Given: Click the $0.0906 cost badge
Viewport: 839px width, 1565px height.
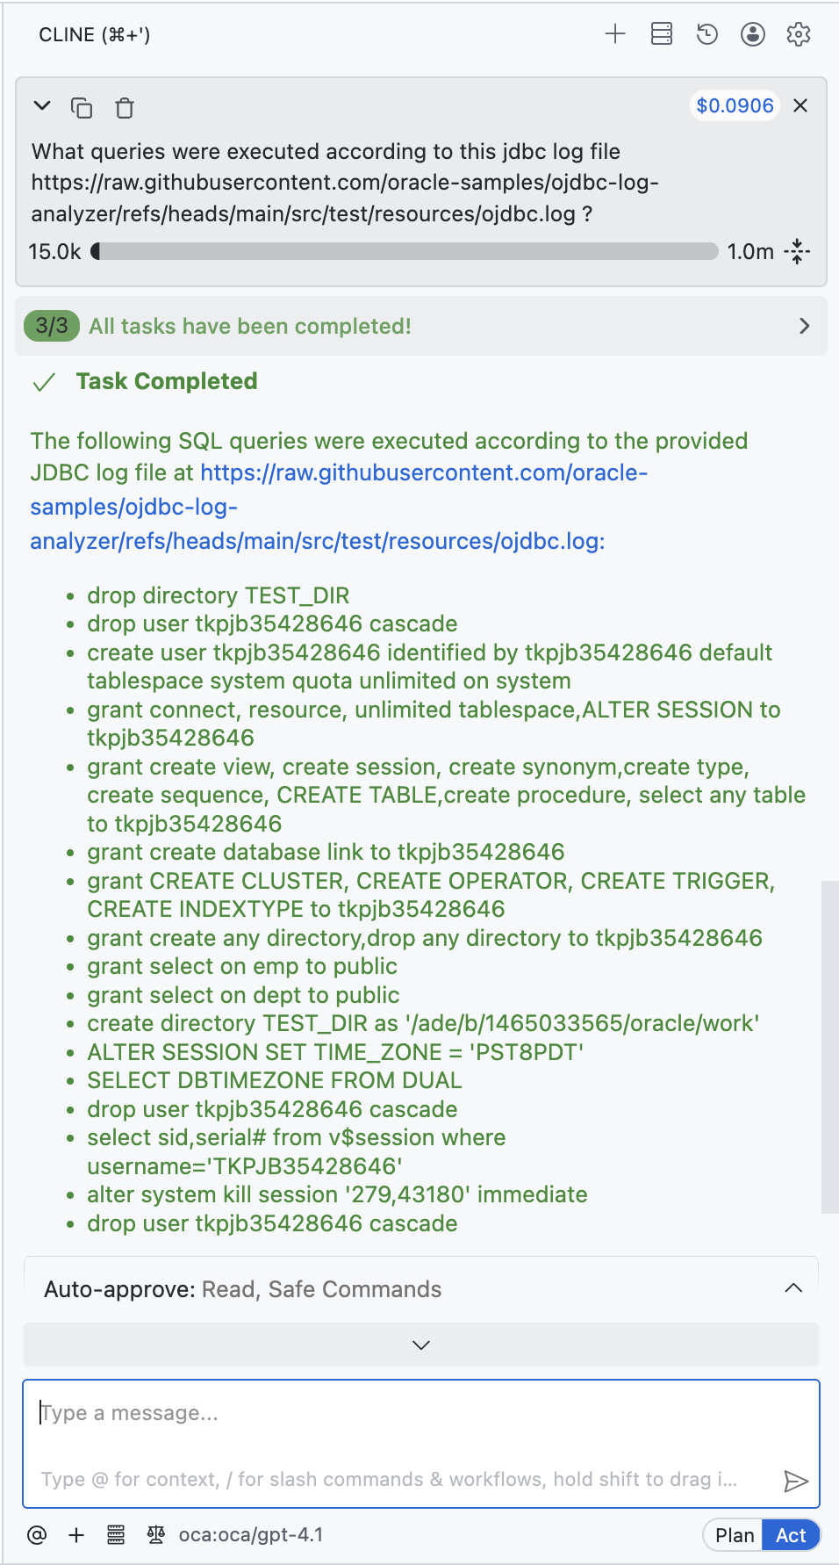Looking at the screenshot, I should 735,105.
